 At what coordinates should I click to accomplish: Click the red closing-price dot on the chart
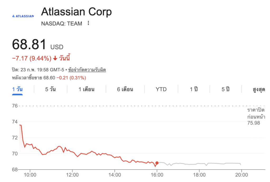[157, 163]
